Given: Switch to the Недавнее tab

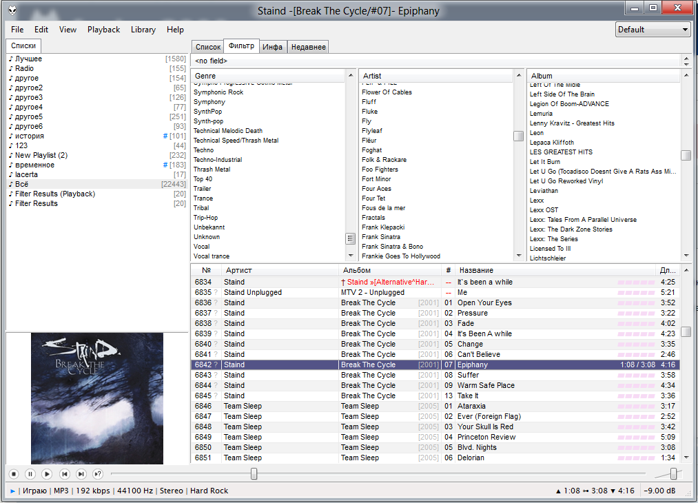Looking at the screenshot, I should (308, 47).
